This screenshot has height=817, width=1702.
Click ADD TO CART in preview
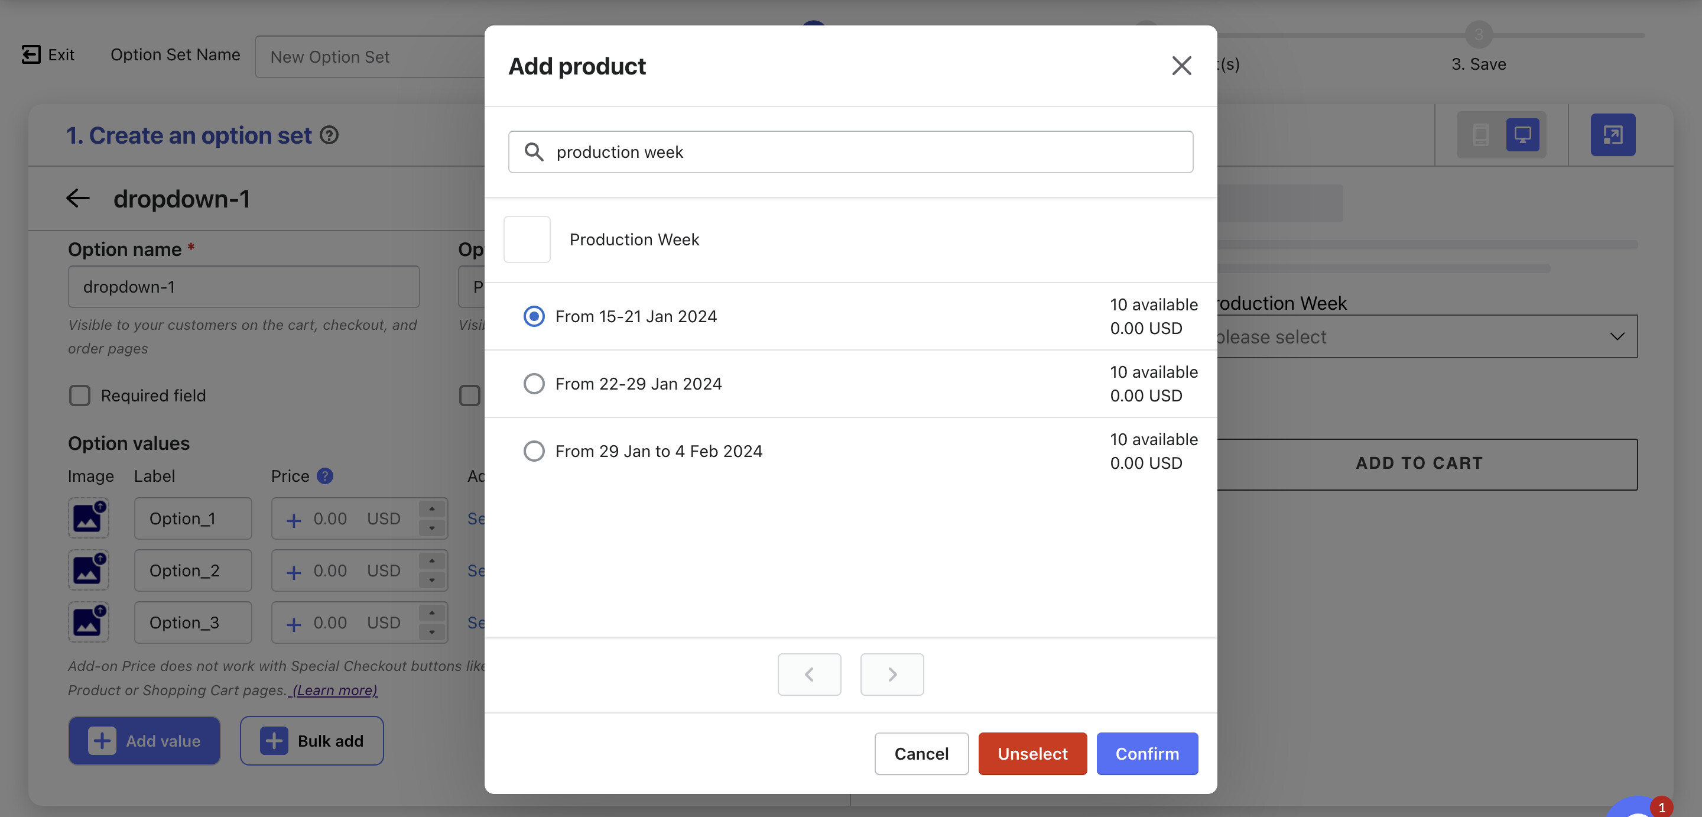click(x=1427, y=464)
